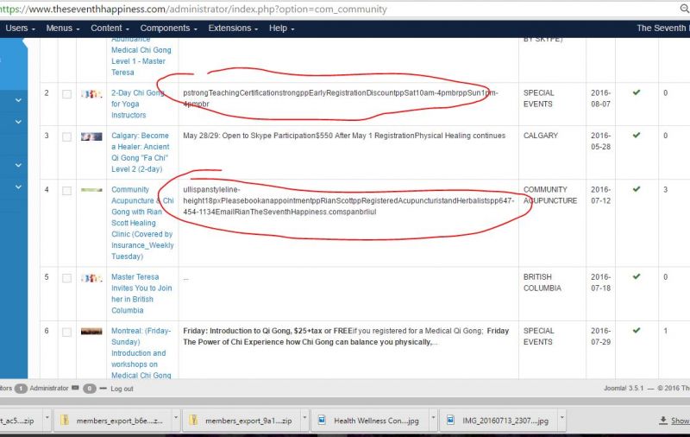The width and height of the screenshot is (690, 437).
Task: Select checkbox for Calgary Become a Healer event
Action: [66, 137]
